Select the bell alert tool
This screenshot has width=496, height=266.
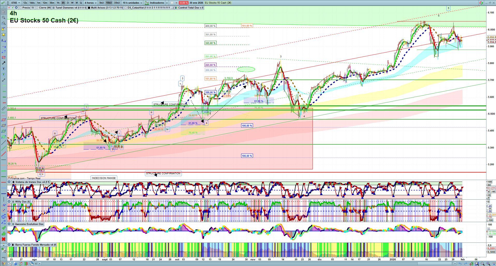pyautogui.click(x=4, y=35)
